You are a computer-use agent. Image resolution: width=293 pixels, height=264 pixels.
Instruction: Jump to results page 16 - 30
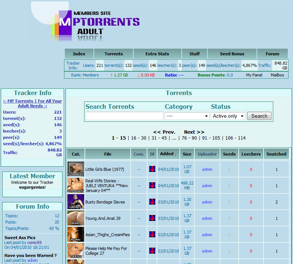[138, 138]
